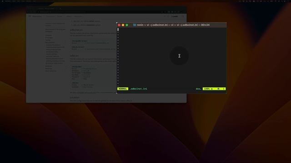Close the vi terminal window
The height and width of the screenshot is (163, 291).
(x=119, y=25)
